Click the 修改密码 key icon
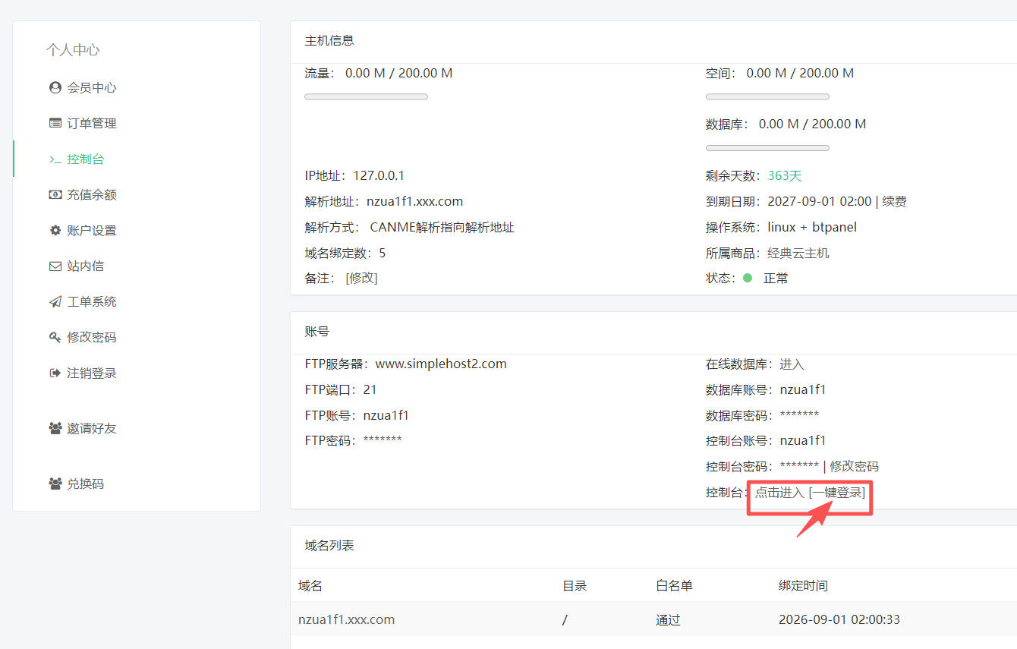 tap(55, 337)
